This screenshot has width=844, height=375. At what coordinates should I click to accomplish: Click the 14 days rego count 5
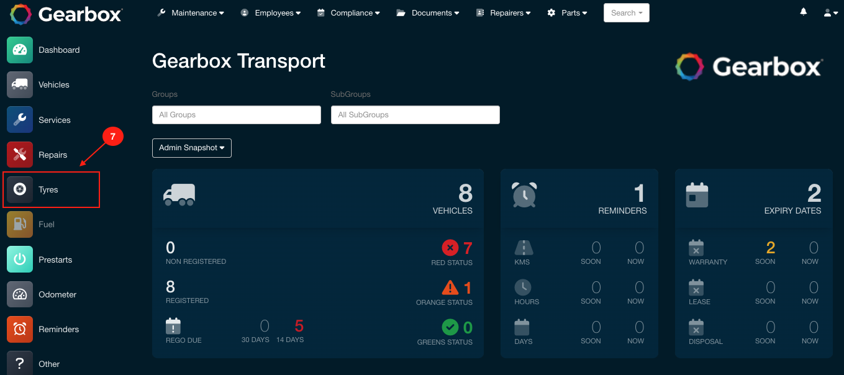point(299,326)
